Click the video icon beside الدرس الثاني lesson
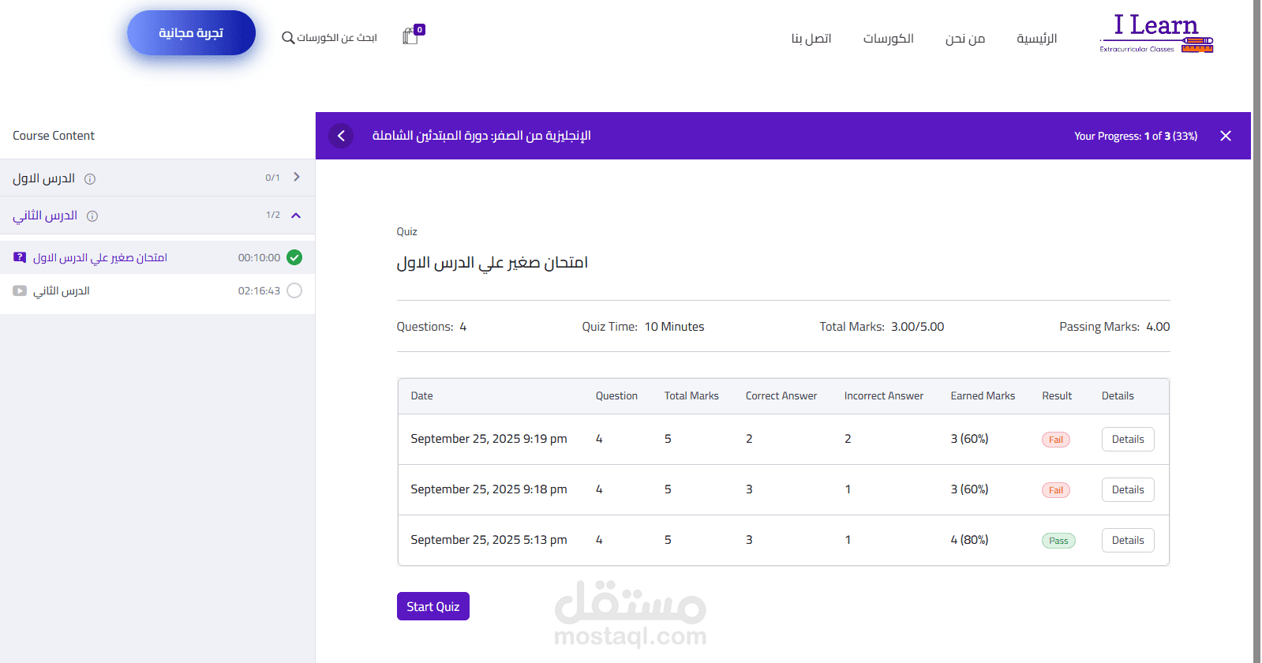This screenshot has height=663, width=1262. click(20, 290)
